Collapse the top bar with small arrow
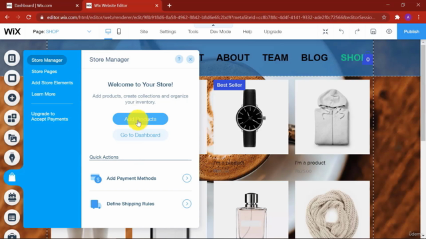This screenshot has height=239, width=426. 213,25
